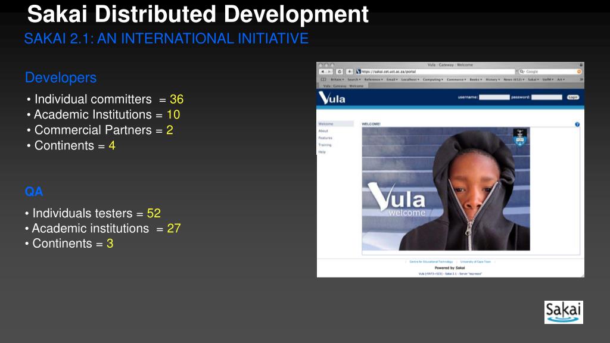Click the Vula logo in blue header
This screenshot has height=343, width=610.
coord(332,98)
